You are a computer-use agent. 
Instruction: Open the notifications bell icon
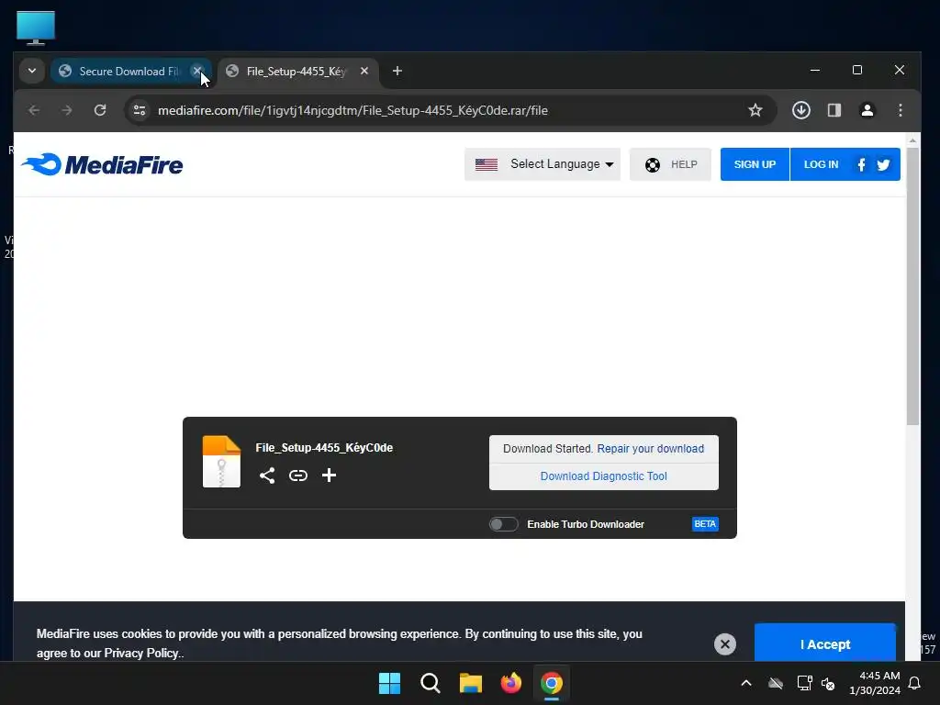915,683
